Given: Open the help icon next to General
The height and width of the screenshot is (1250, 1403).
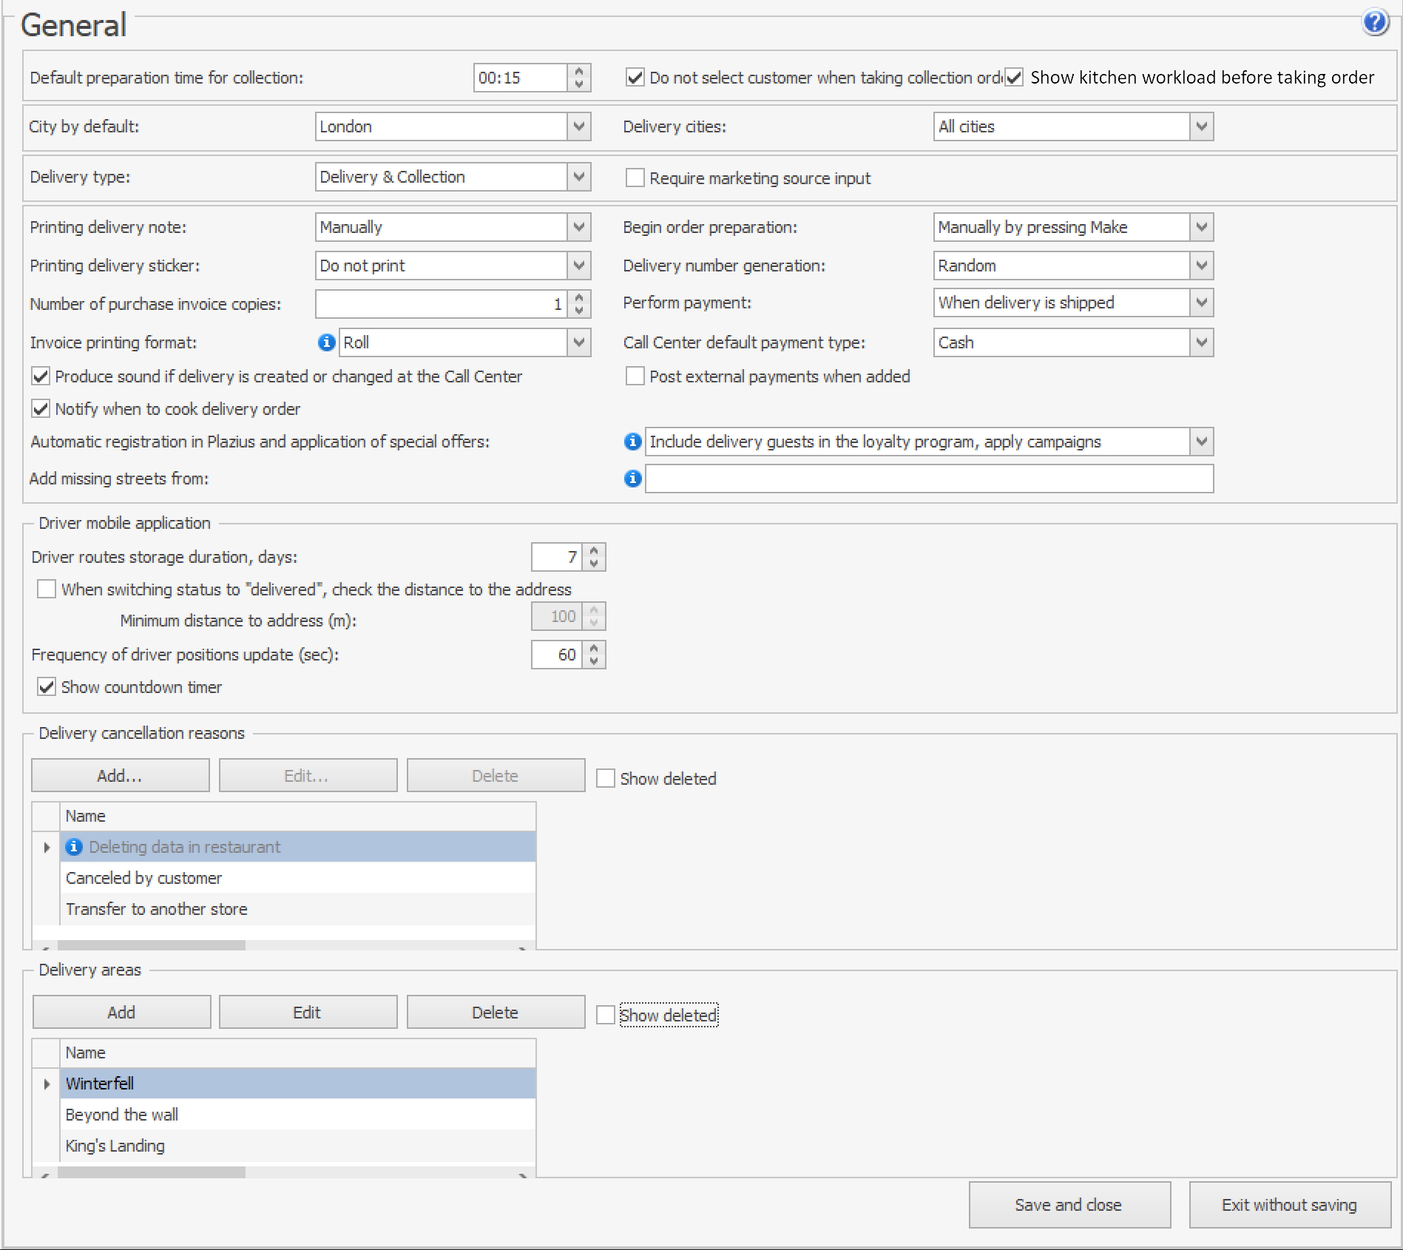Looking at the screenshot, I should [x=1375, y=22].
